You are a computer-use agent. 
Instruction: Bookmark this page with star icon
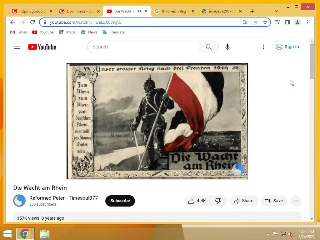(x=265, y=22)
